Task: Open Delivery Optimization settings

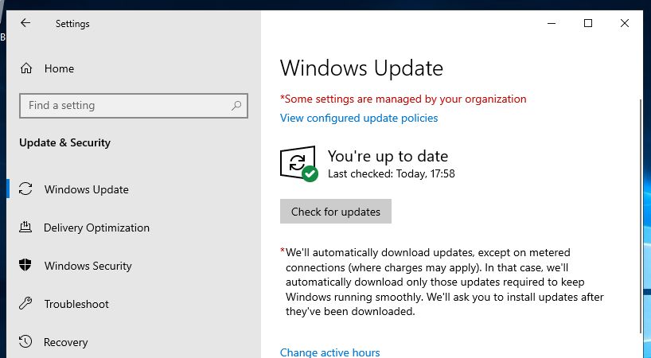Action: pyautogui.click(x=96, y=228)
